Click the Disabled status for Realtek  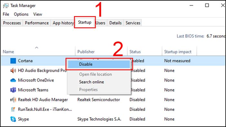[137, 100]
